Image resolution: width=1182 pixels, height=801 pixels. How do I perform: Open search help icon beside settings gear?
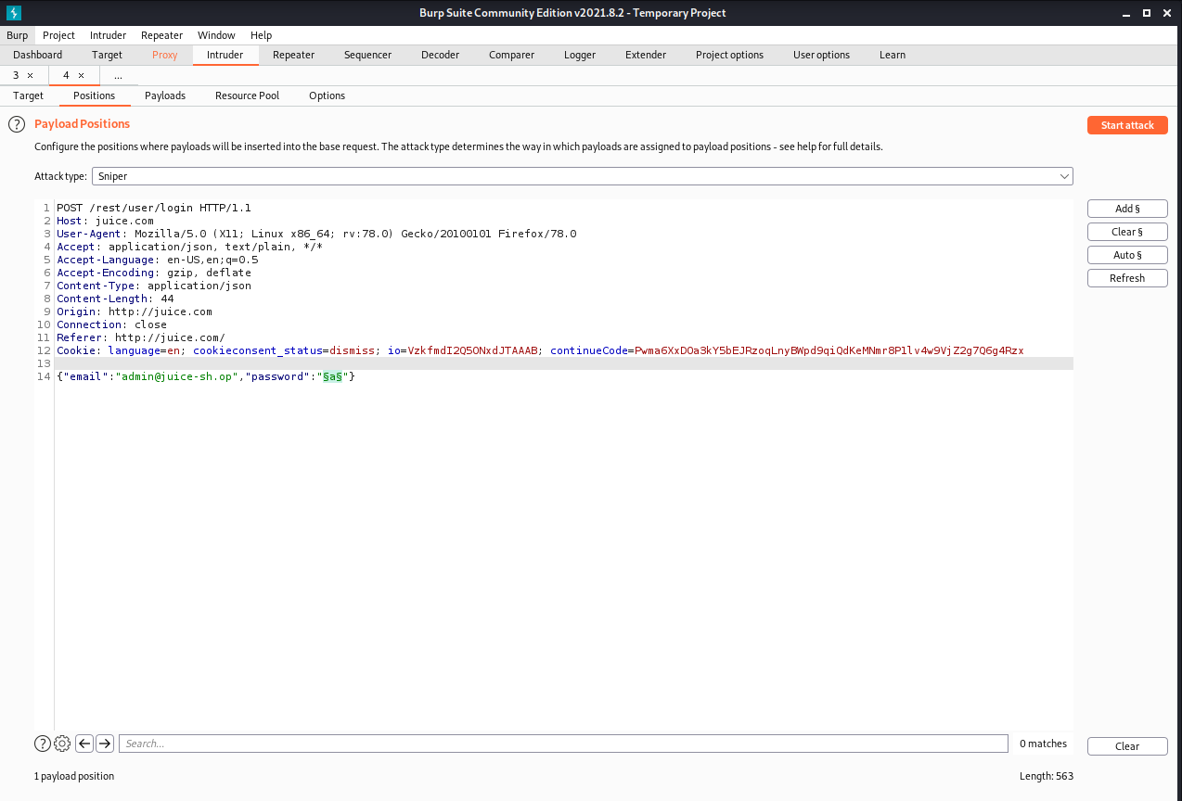(43, 744)
